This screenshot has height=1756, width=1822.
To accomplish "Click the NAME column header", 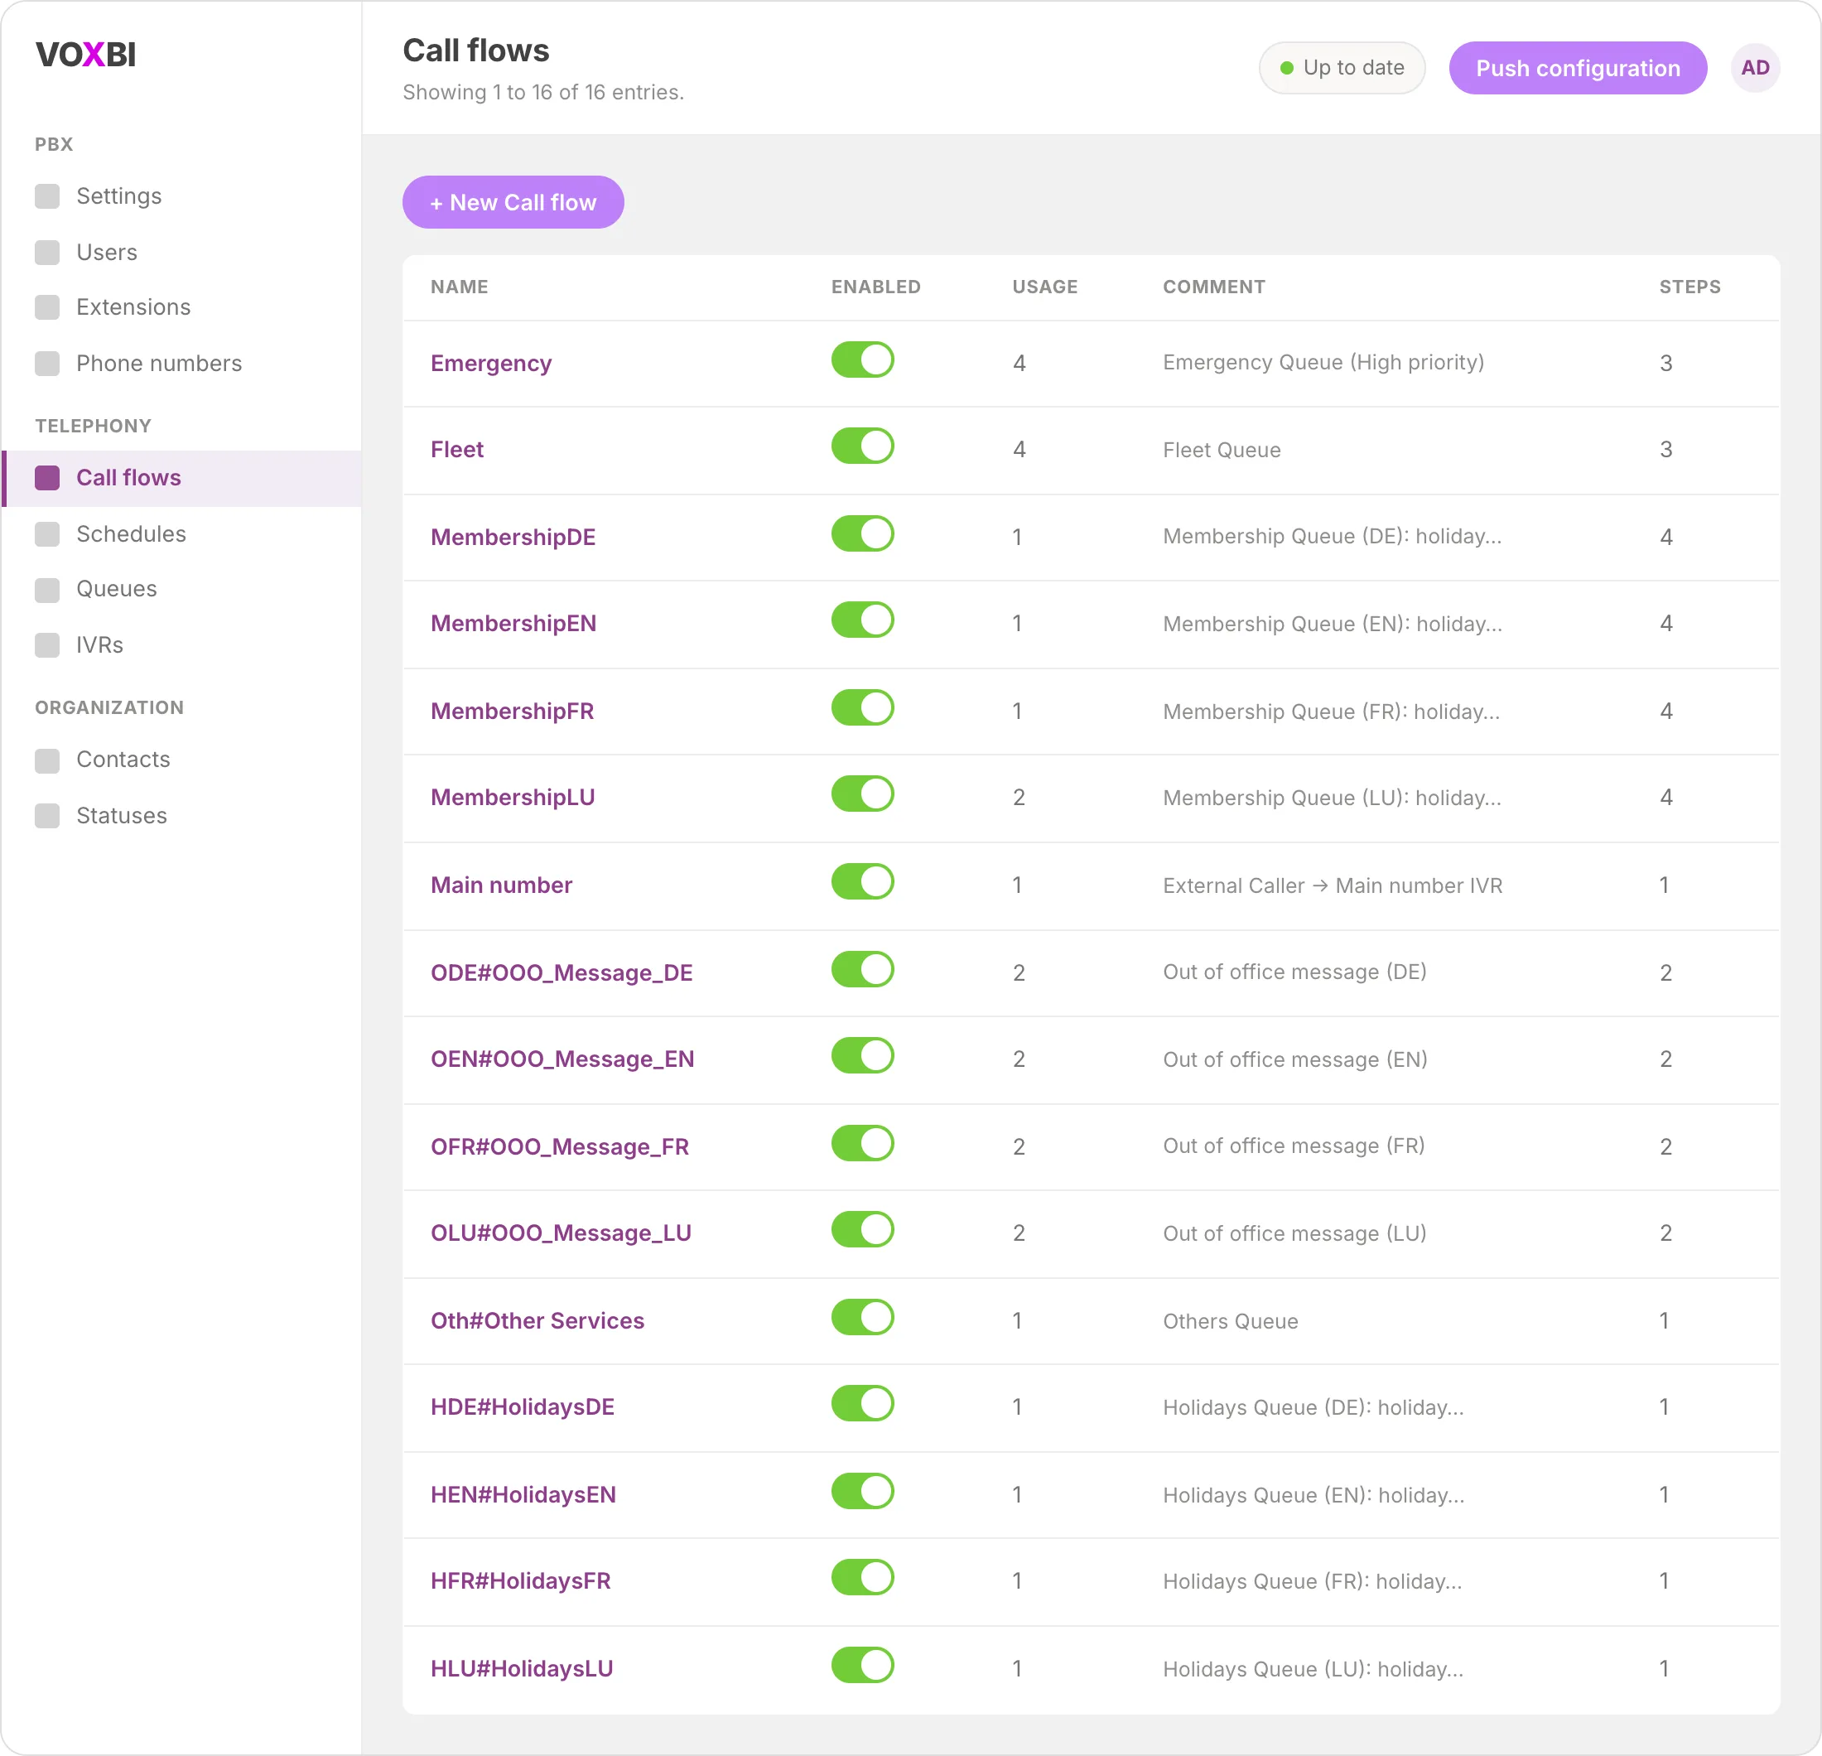I will pos(459,287).
